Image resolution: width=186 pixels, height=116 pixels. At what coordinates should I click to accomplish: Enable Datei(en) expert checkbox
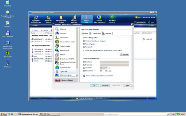tap(84, 62)
